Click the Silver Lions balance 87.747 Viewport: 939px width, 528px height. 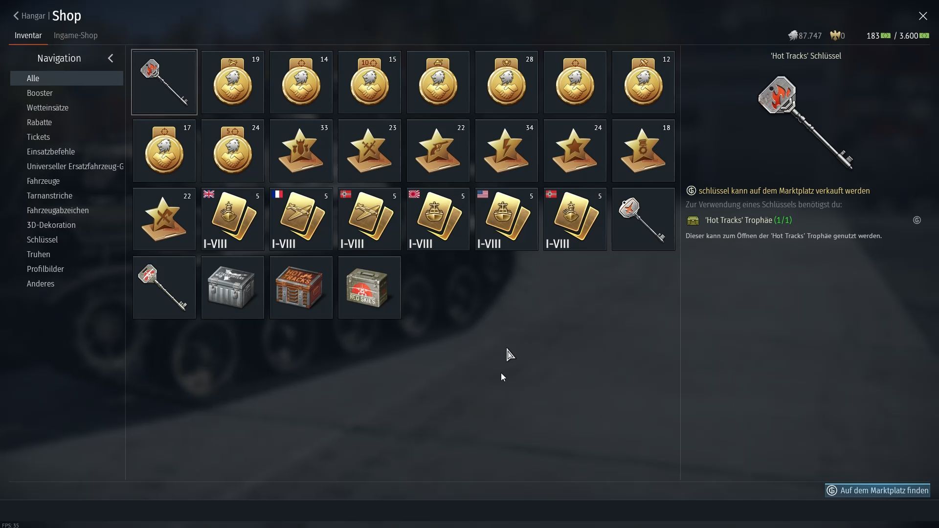point(805,36)
